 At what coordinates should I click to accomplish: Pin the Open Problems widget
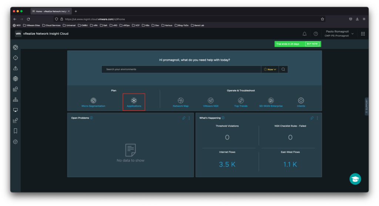[184, 118]
